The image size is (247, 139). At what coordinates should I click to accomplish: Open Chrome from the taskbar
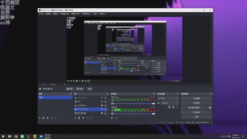point(16,137)
